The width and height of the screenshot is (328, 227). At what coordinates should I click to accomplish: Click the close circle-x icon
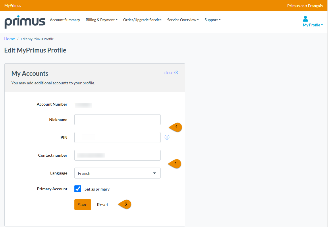(176, 73)
